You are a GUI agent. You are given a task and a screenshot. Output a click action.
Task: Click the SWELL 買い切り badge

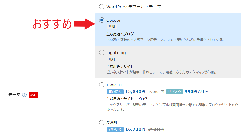[115, 129]
